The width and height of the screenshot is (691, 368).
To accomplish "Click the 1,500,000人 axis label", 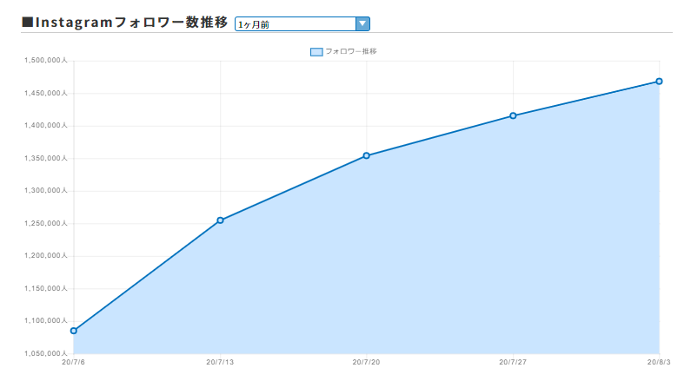I will [46, 60].
